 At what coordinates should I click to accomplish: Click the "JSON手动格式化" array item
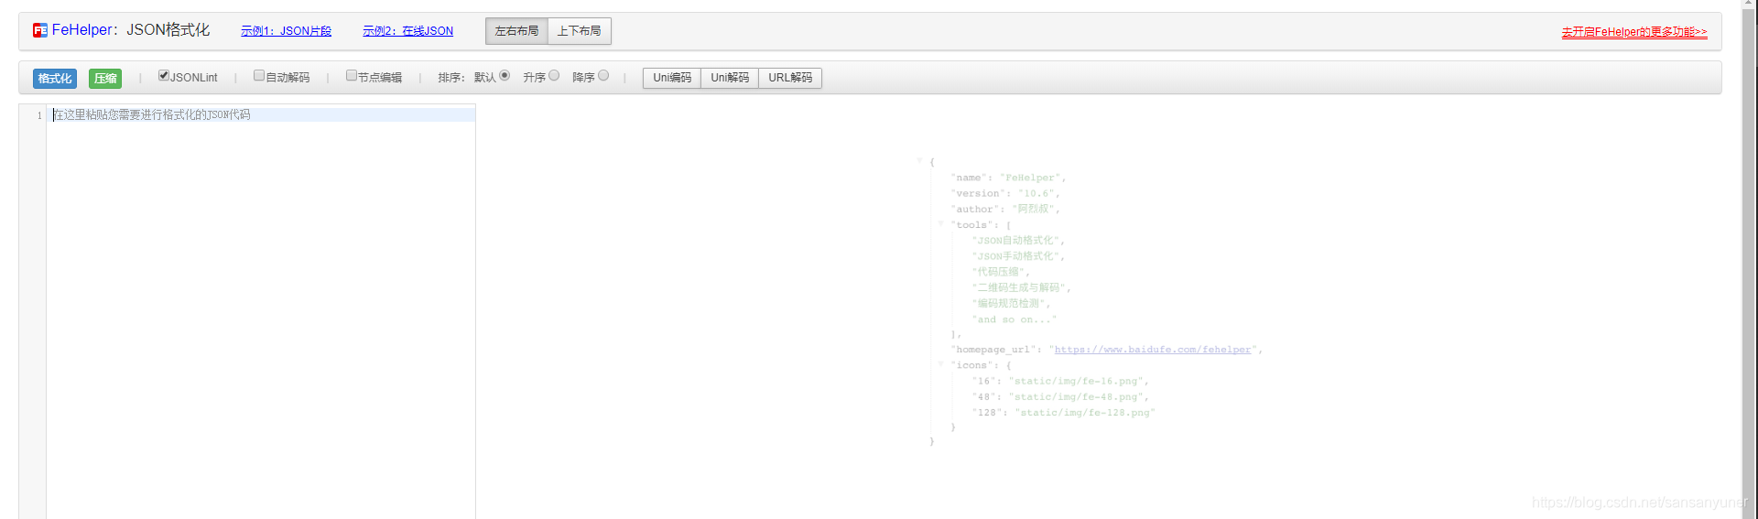[x=1015, y=256]
